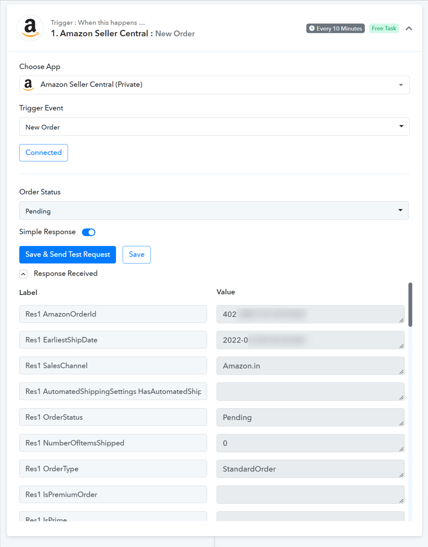428x547 pixels.
Task: Click the Res1 IsPremiumOrder label field
Action: tap(113, 494)
